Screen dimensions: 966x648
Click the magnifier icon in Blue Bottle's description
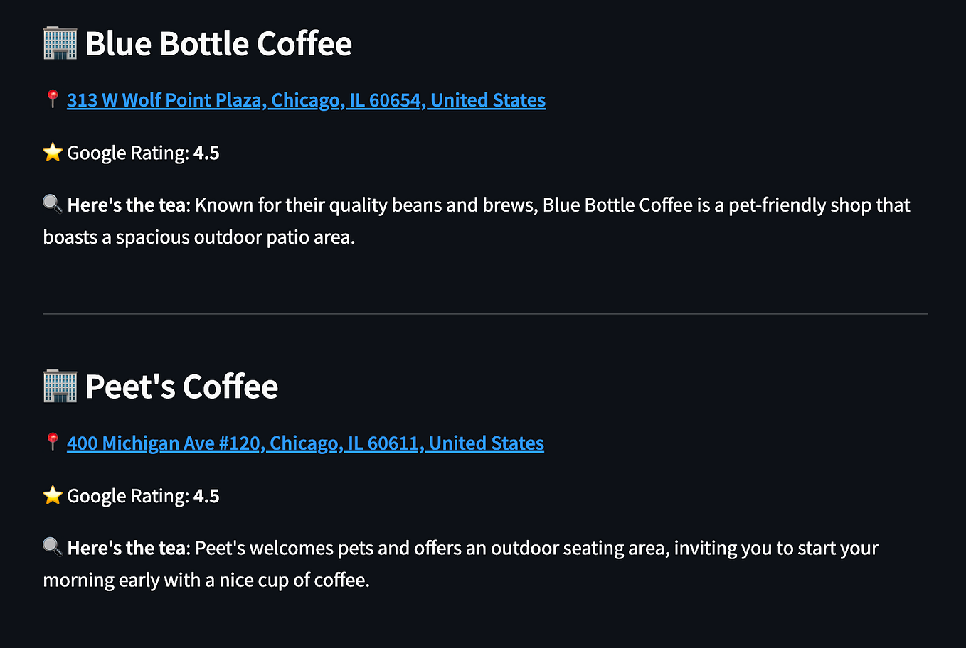[x=53, y=205]
